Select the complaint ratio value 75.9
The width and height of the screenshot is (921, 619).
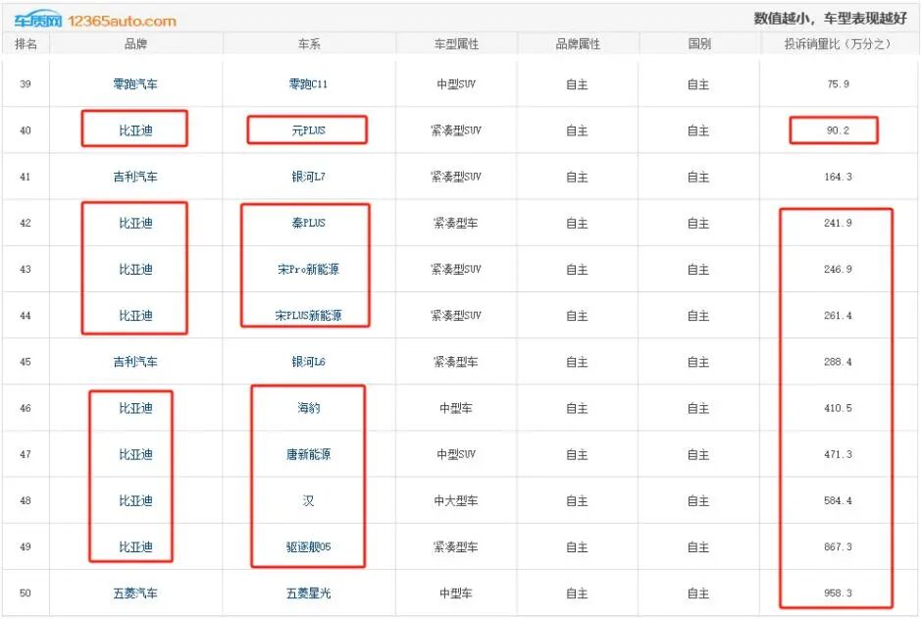pyautogui.click(x=839, y=84)
